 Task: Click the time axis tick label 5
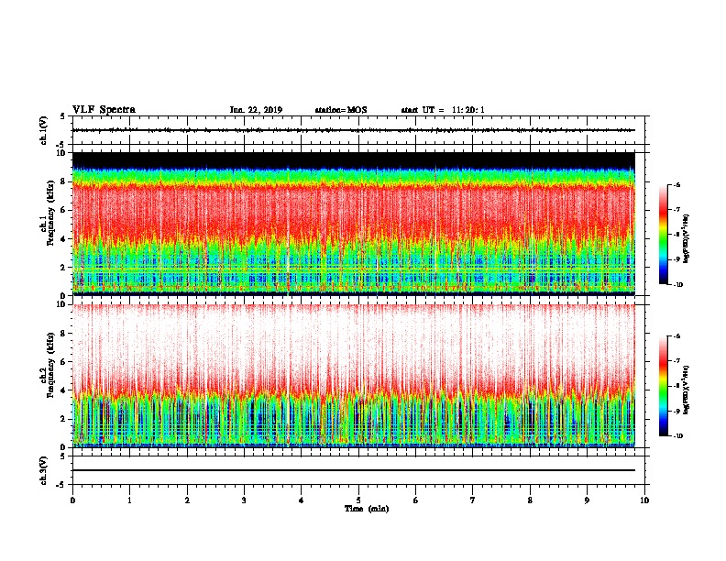(358, 500)
